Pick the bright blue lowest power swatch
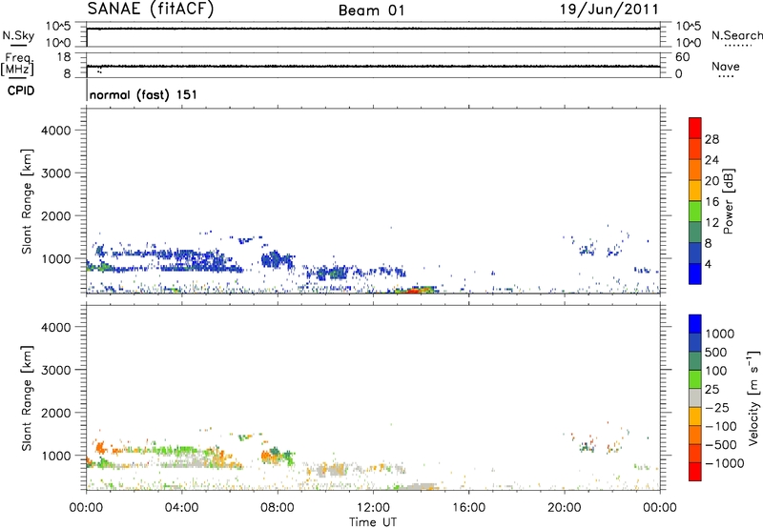The width and height of the screenshot is (763, 528). tap(695, 274)
